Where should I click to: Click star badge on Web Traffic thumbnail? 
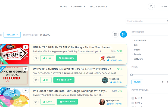pyautogui.click(x=26, y=47)
